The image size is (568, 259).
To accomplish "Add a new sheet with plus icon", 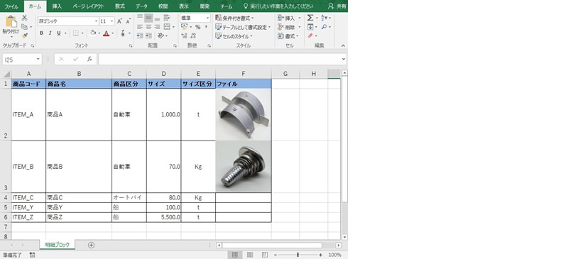I will [x=92, y=245].
